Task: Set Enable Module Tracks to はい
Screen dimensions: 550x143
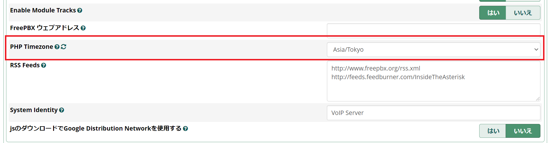Action: pos(493,13)
